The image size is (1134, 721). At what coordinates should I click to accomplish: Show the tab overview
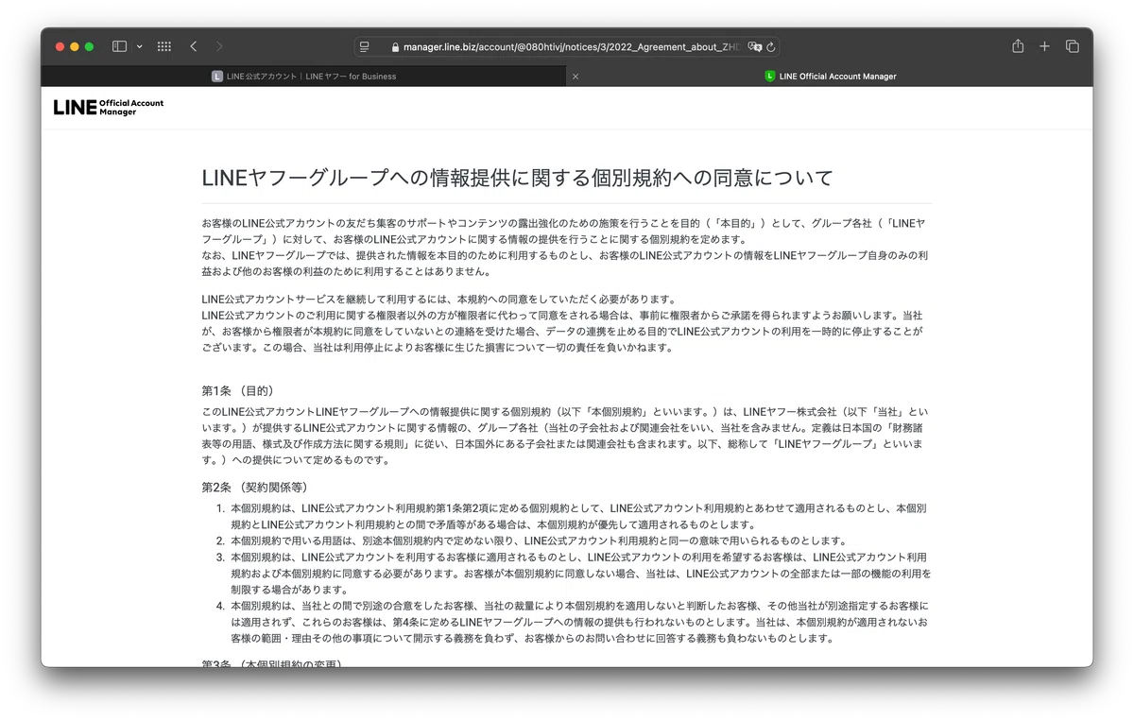point(1073,46)
